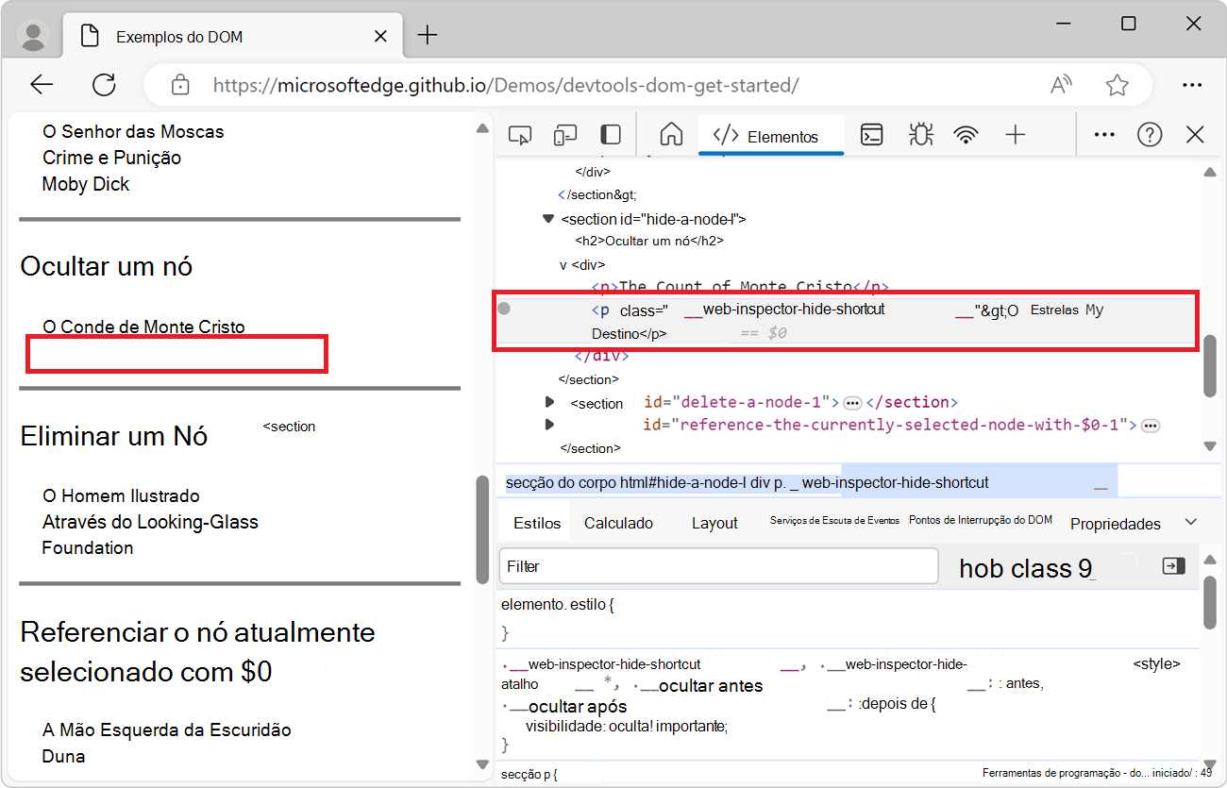Refresh the current page

(104, 85)
